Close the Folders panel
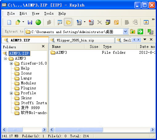Screen dimensions: 157x140 43,46
